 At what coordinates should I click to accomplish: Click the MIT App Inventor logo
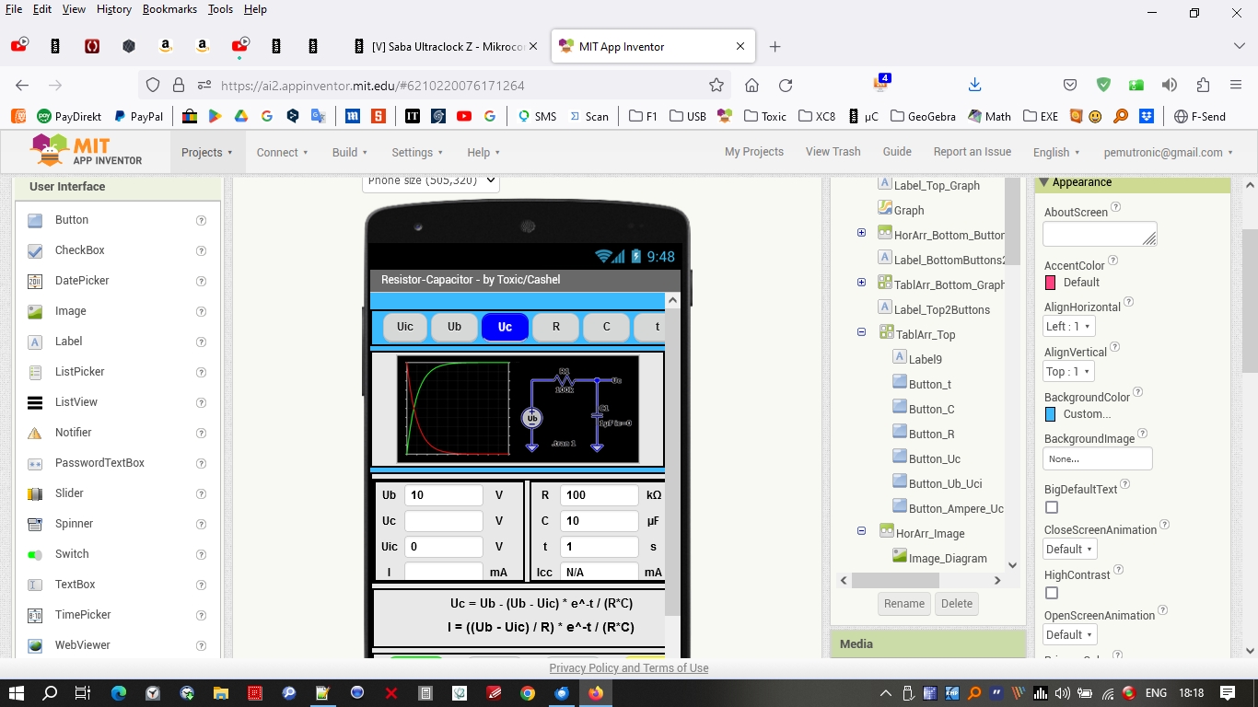87,151
